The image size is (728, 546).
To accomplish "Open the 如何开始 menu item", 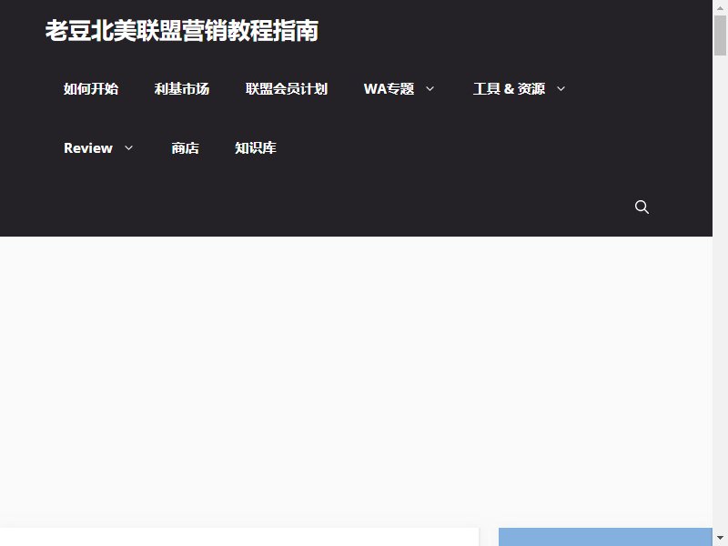I will [91, 88].
